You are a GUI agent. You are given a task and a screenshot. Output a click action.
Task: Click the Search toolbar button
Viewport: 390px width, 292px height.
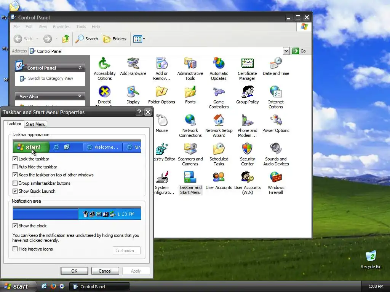coord(87,39)
